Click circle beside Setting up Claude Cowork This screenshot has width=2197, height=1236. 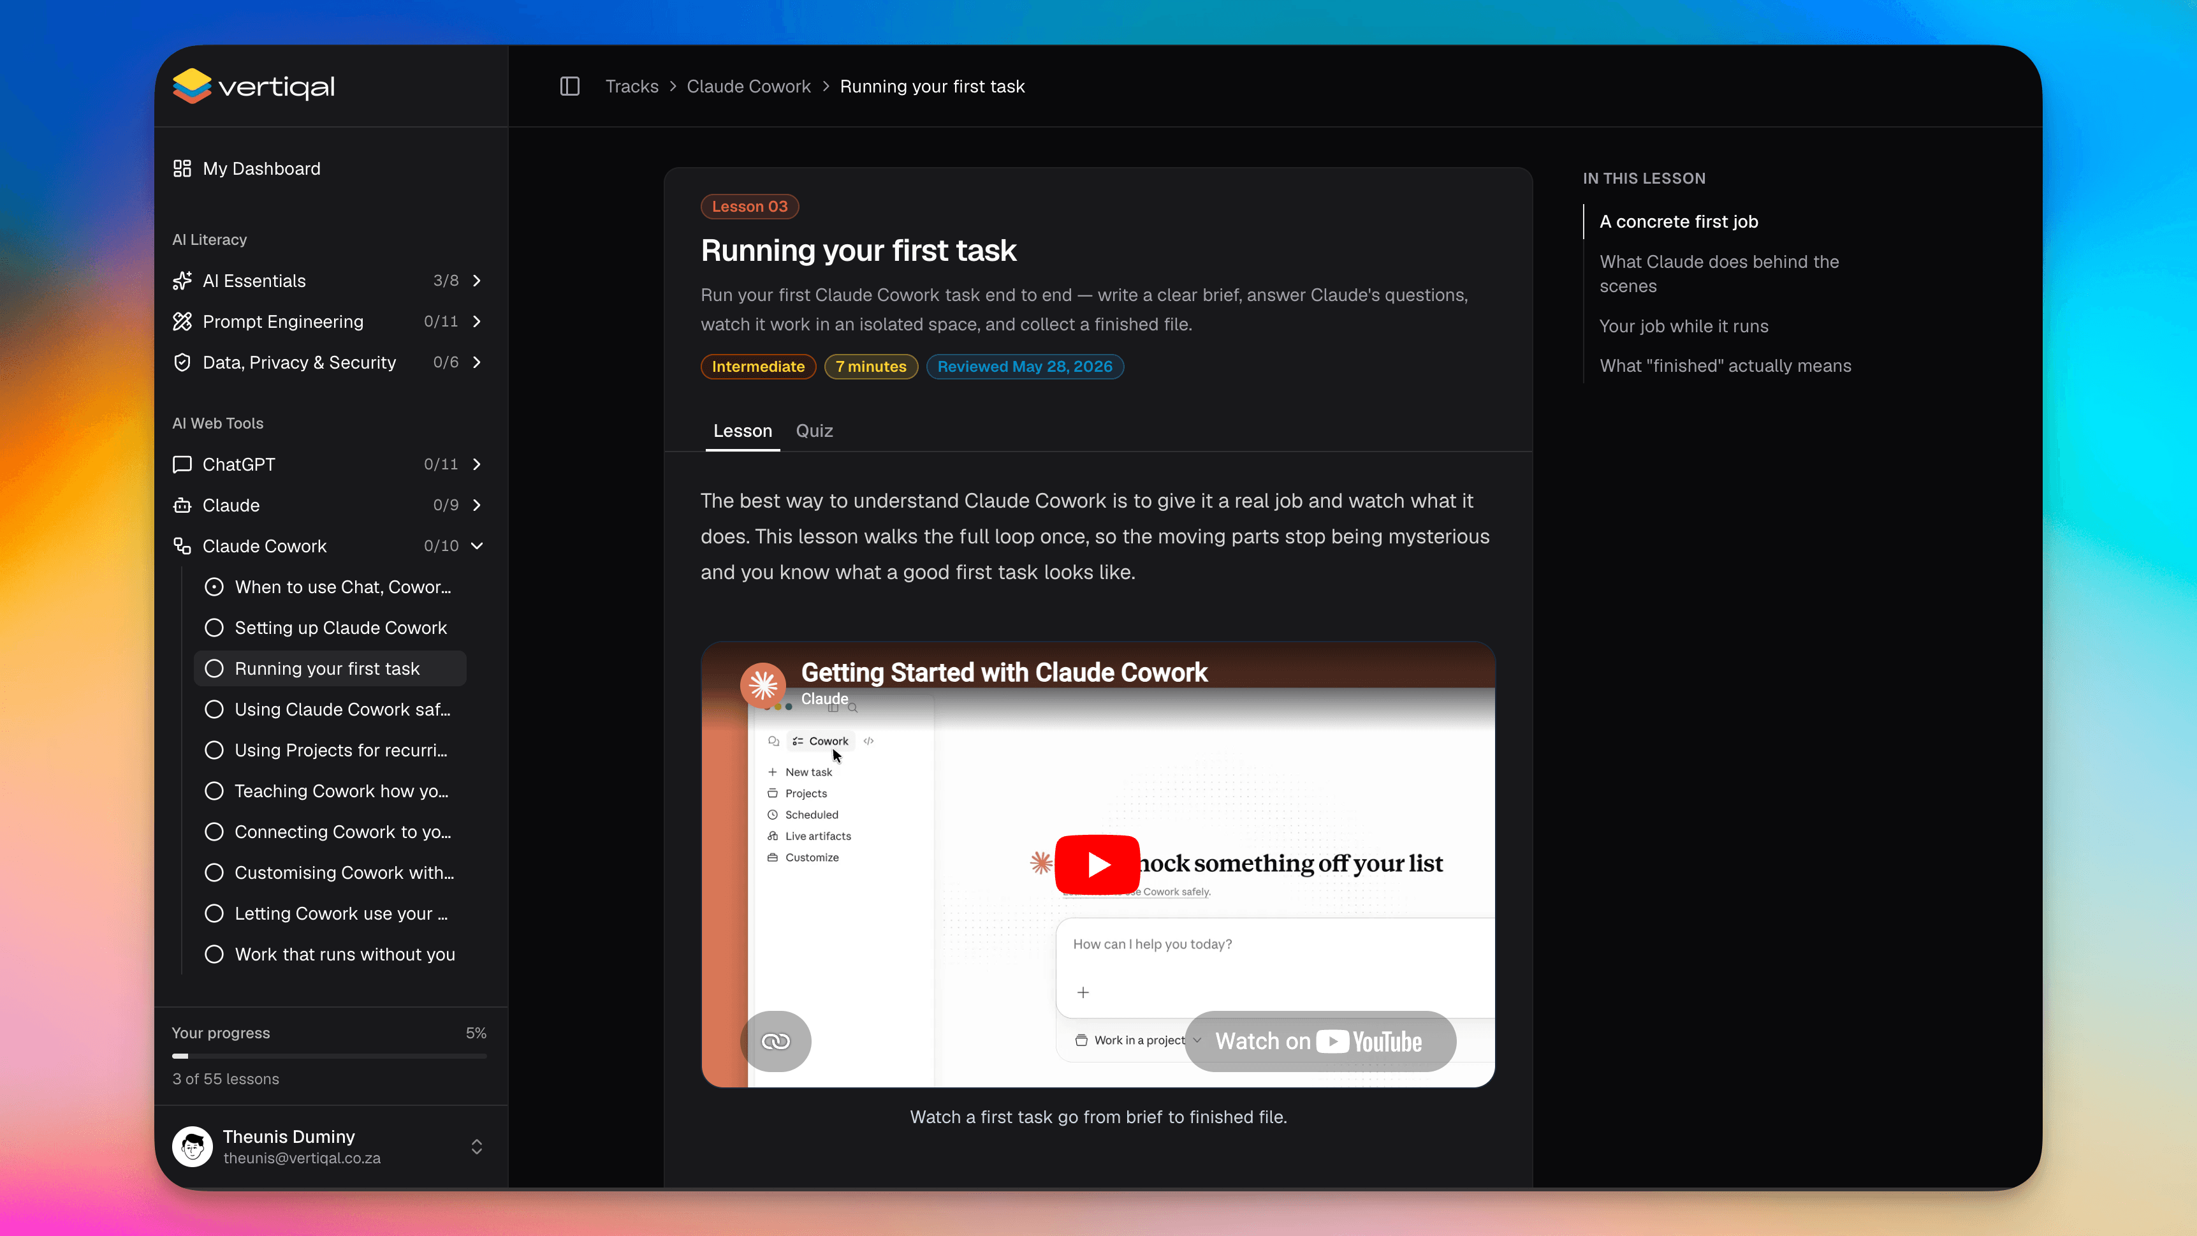pyautogui.click(x=214, y=628)
